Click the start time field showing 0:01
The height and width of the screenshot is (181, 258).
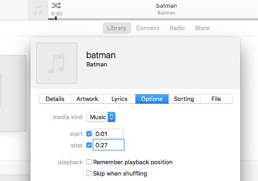[109, 134]
